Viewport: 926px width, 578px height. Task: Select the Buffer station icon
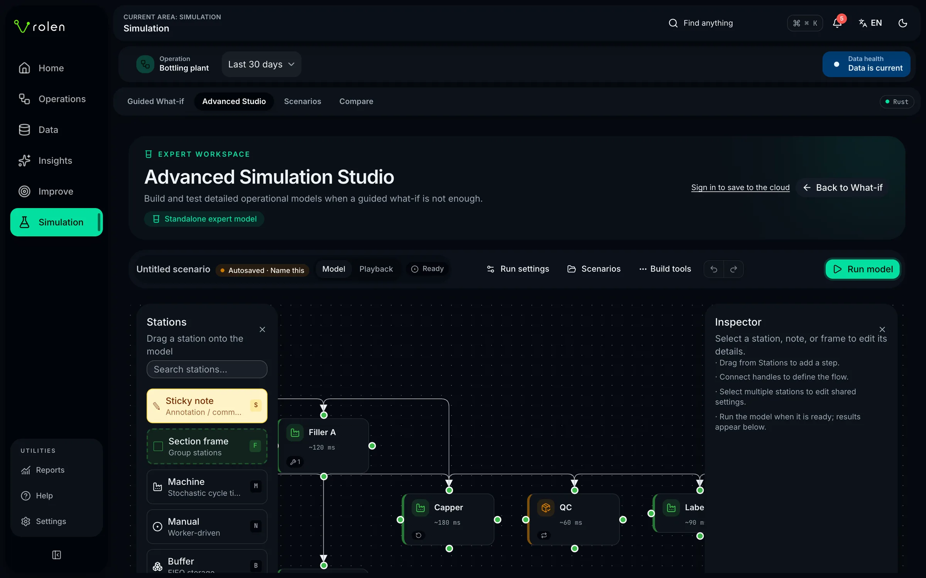click(157, 566)
